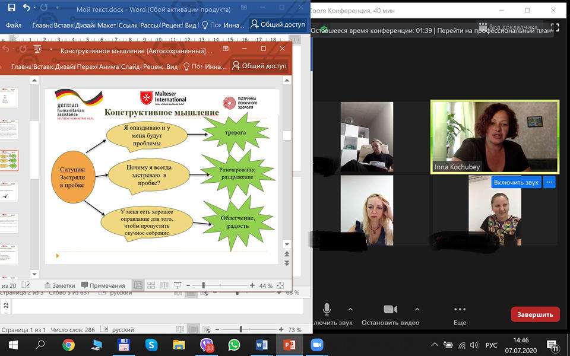Switch PowerPoint to Normal view
The height and width of the screenshot is (356, 570).
pos(138,285)
